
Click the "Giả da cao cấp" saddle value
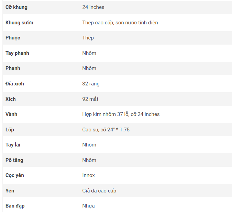99,191
